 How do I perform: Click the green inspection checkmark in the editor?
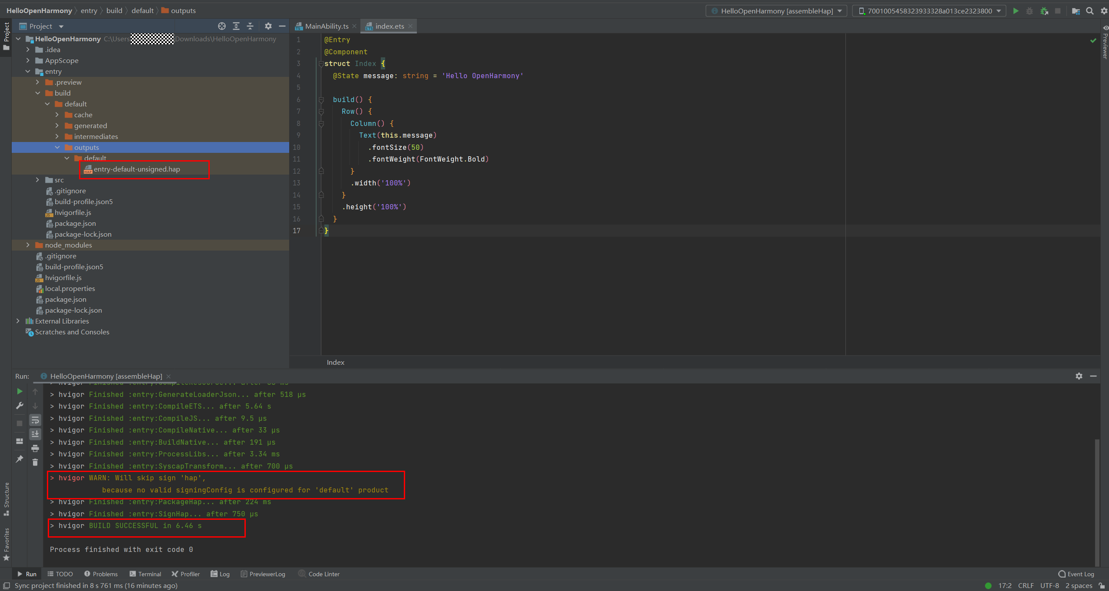(1093, 40)
